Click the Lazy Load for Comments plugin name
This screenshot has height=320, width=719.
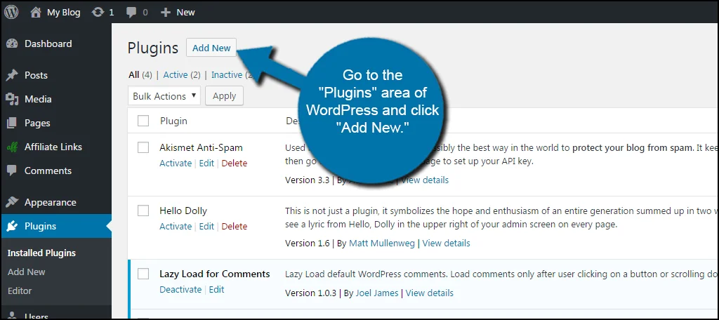click(215, 274)
